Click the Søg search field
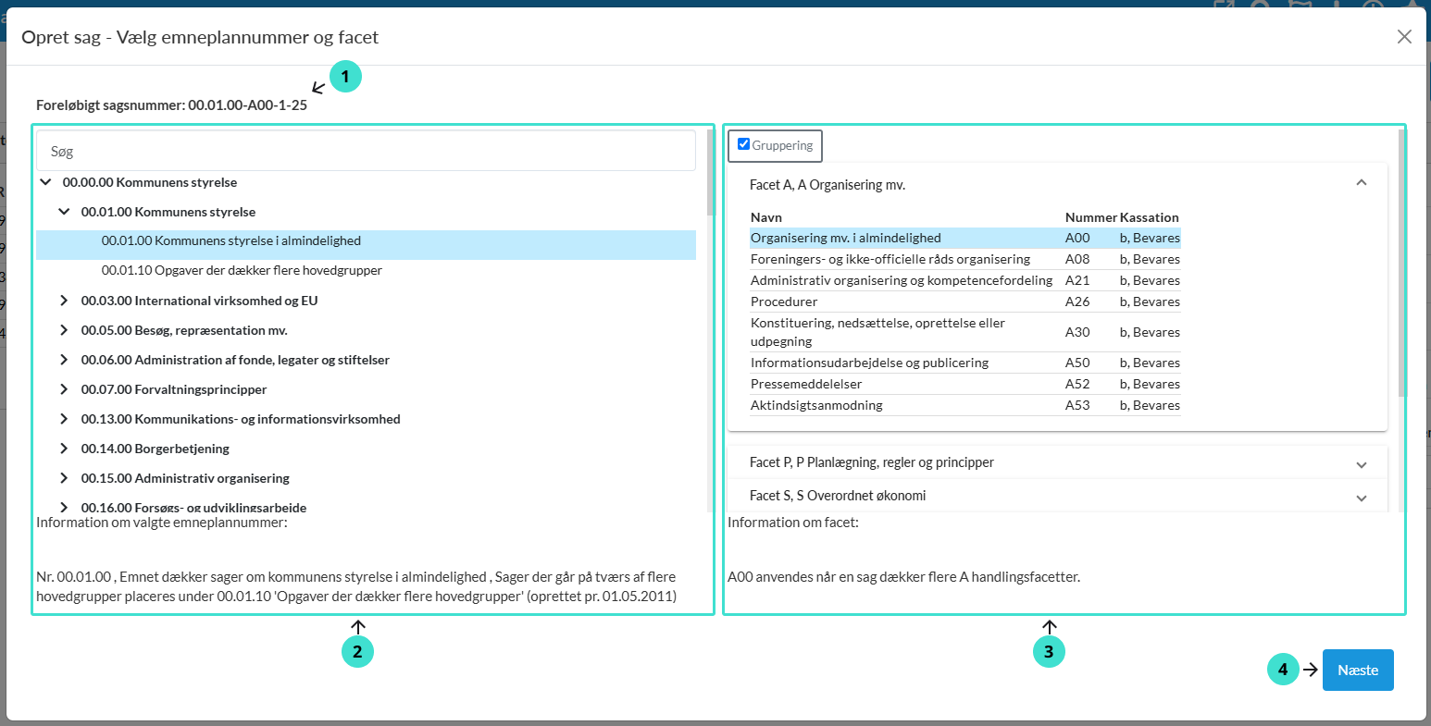The width and height of the screenshot is (1431, 726). pos(366,151)
